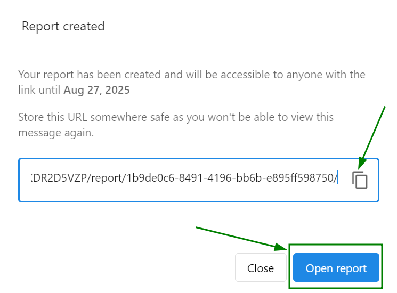Click the 'Store this URL somewhere safe' message

[176, 125]
